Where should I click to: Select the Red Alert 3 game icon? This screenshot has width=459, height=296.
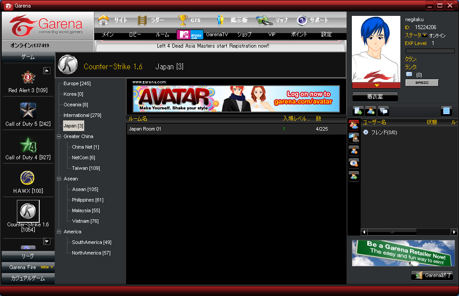(x=28, y=77)
